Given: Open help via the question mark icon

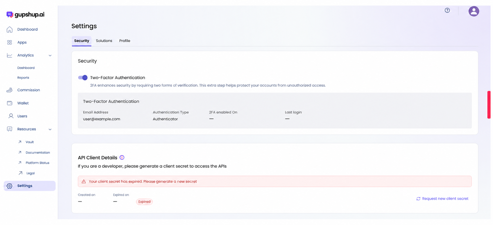Looking at the screenshot, I should pos(447,10).
